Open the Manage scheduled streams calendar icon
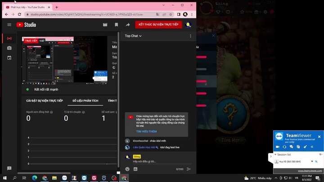Viewport: 324px width, 182px height. [9, 58]
